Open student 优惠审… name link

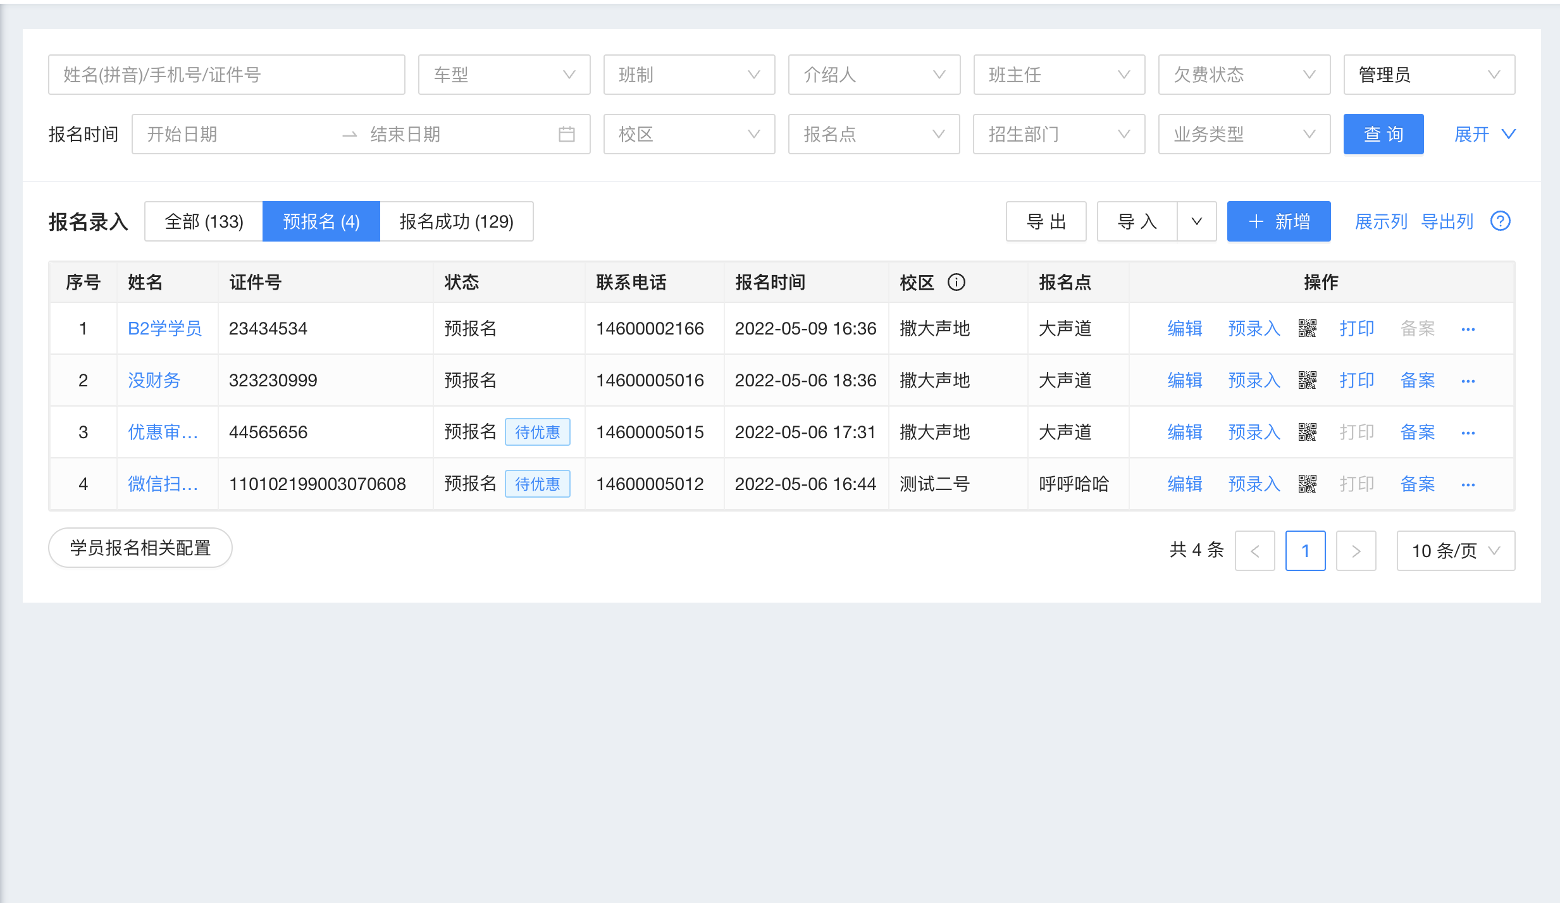(x=163, y=432)
